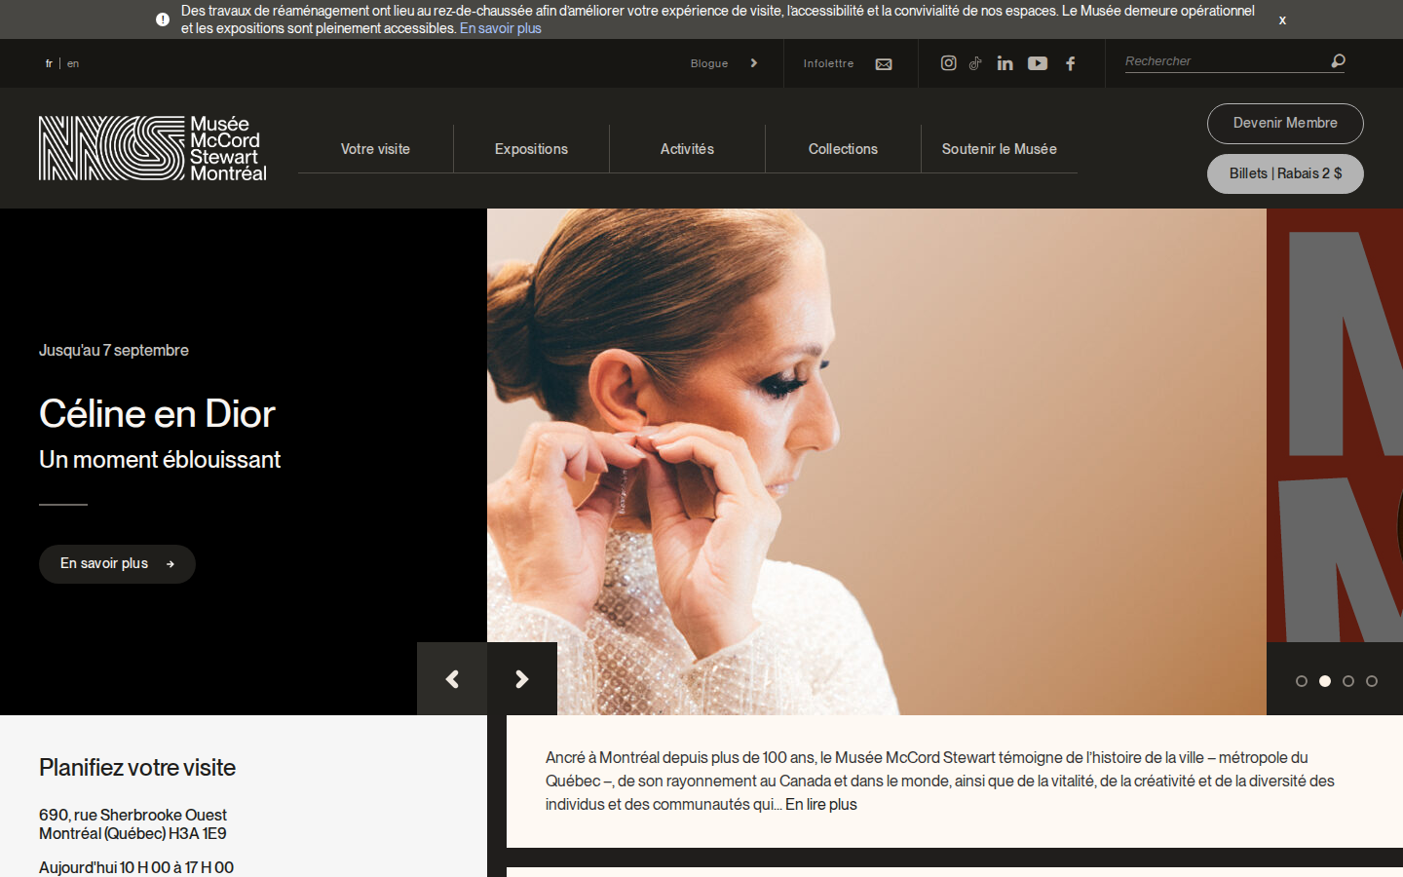This screenshot has width=1403, height=877.
Task: Select the second carousel slide dot
Action: click(x=1325, y=681)
